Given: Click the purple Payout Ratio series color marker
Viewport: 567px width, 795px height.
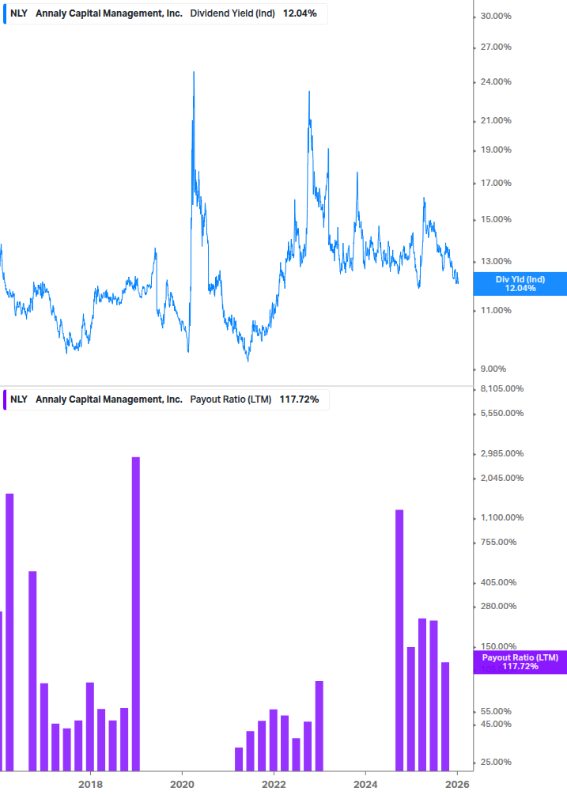Looking at the screenshot, I should point(4,399).
